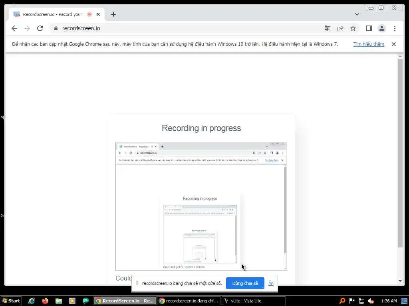
Task: Click the page scrollbar down arrow
Action: [x=400, y=281]
